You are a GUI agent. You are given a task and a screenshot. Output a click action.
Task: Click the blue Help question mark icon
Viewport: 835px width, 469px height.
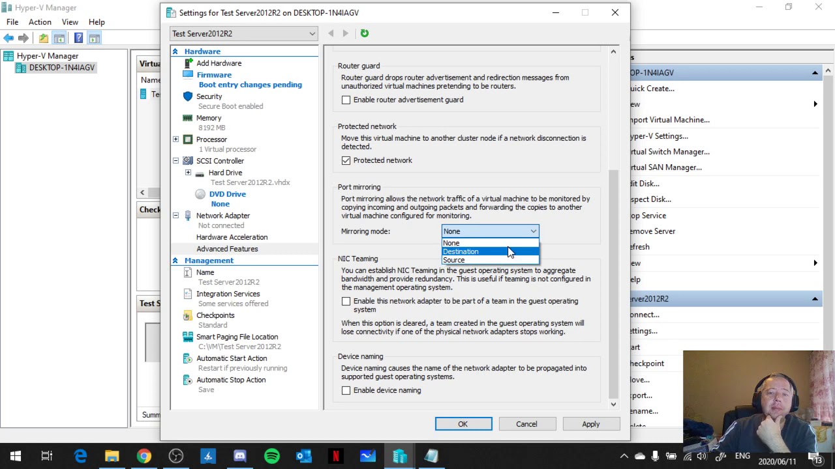tap(78, 38)
